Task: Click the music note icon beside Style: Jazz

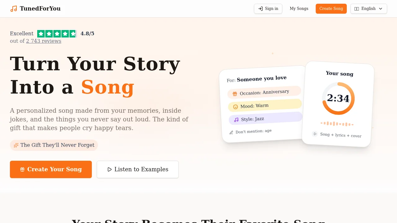Action: point(236,119)
